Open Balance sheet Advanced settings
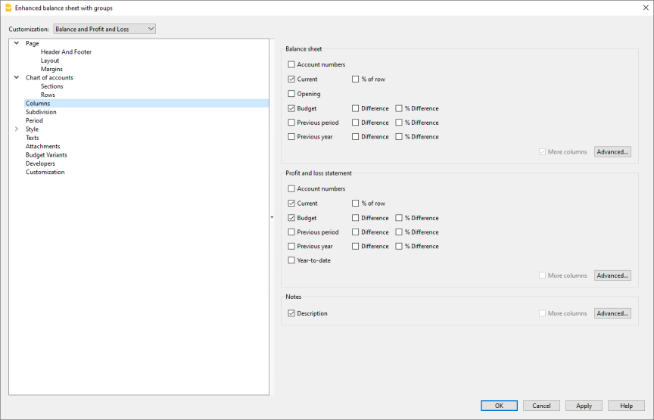 pyautogui.click(x=612, y=152)
